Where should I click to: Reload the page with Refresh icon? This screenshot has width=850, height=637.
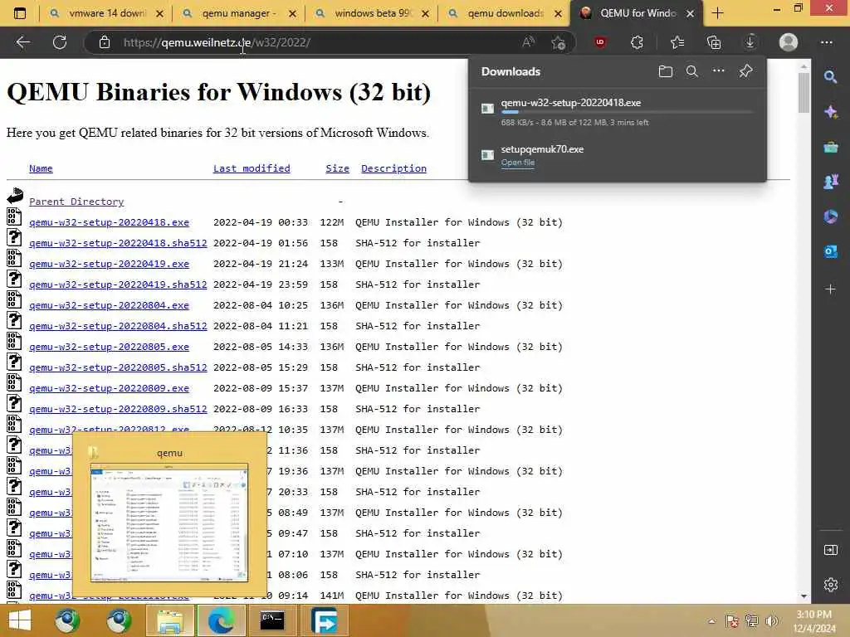60,42
